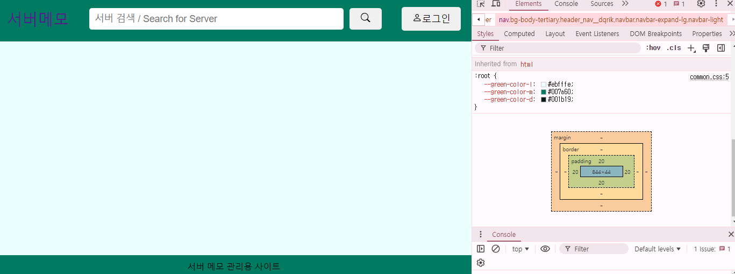This screenshot has width=735, height=274.
Task: Switch to the top Console panel tab
Action: pyautogui.click(x=566, y=4)
